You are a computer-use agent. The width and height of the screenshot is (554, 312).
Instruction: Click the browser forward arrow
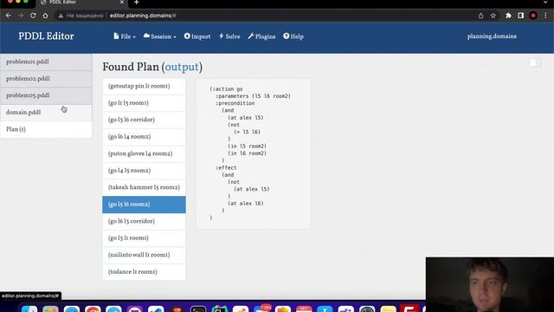(21, 16)
